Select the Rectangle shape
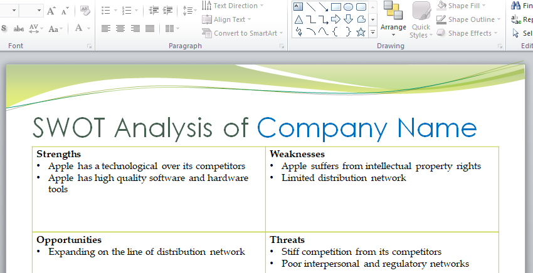The height and width of the screenshot is (273, 533). (x=336, y=6)
